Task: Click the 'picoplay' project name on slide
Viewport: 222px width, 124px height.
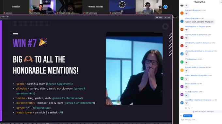Action: (x=22, y=89)
